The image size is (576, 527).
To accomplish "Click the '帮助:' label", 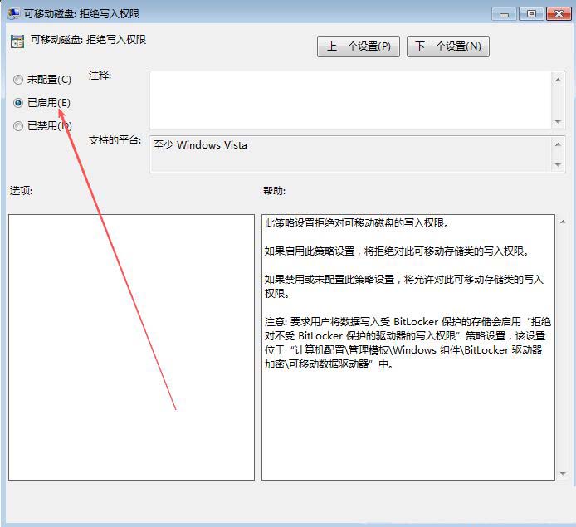I will click(274, 191).
